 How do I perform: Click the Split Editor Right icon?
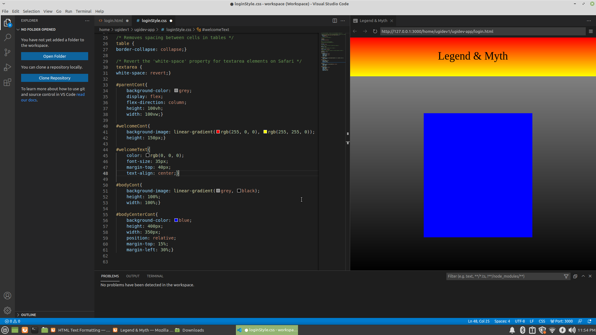click(335, 20)
